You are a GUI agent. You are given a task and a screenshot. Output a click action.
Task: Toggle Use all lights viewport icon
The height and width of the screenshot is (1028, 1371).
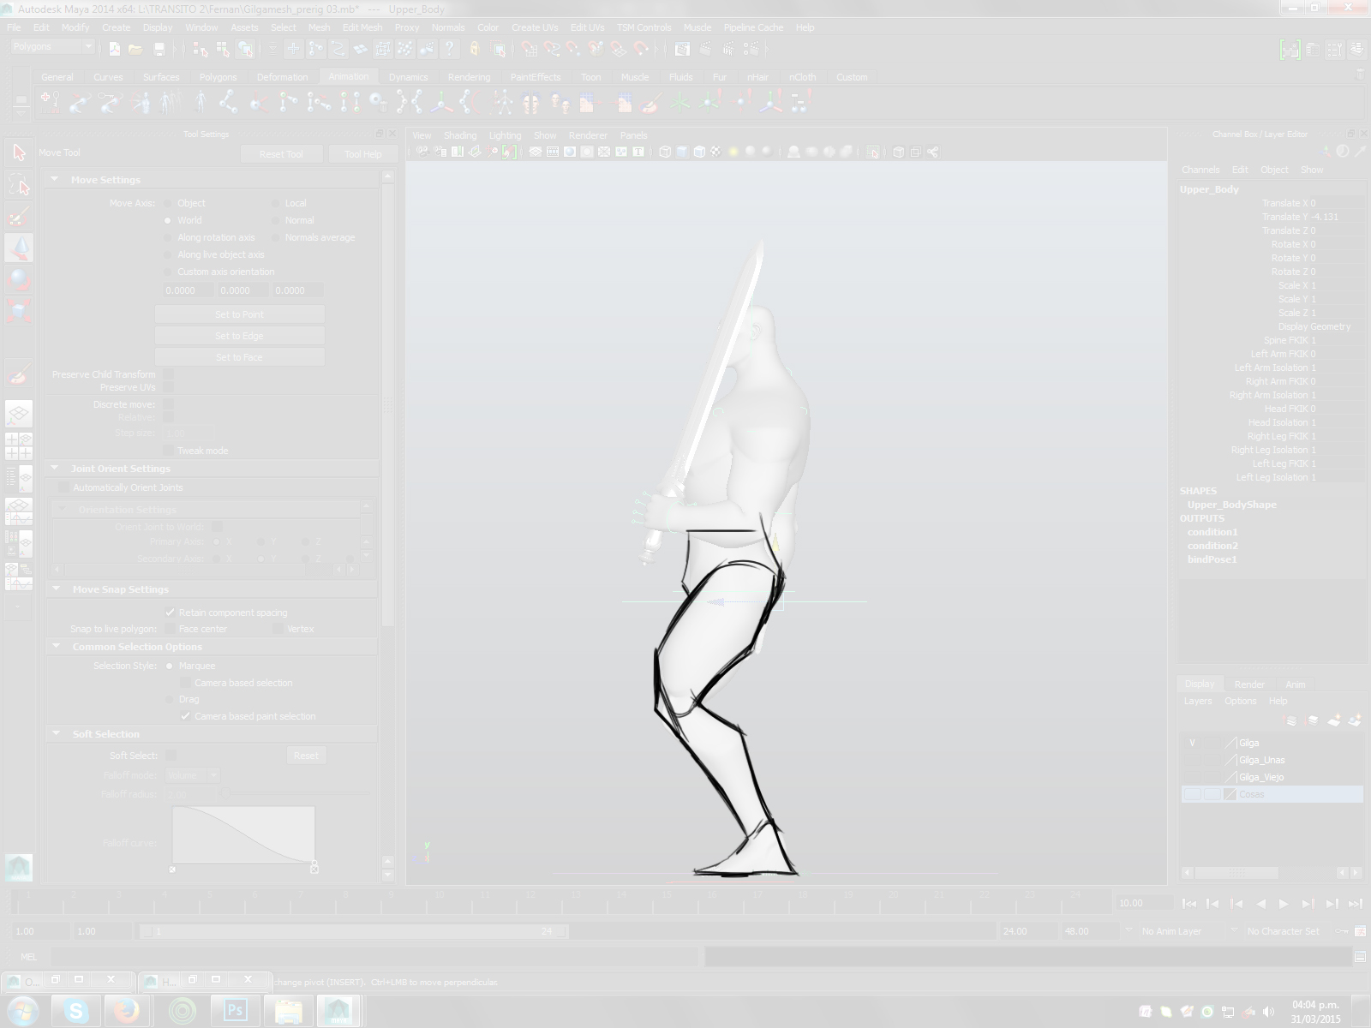coord(733,152)
